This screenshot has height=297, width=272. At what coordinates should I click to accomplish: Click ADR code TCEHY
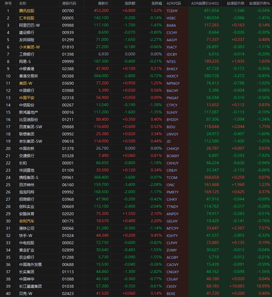[172, 11]
